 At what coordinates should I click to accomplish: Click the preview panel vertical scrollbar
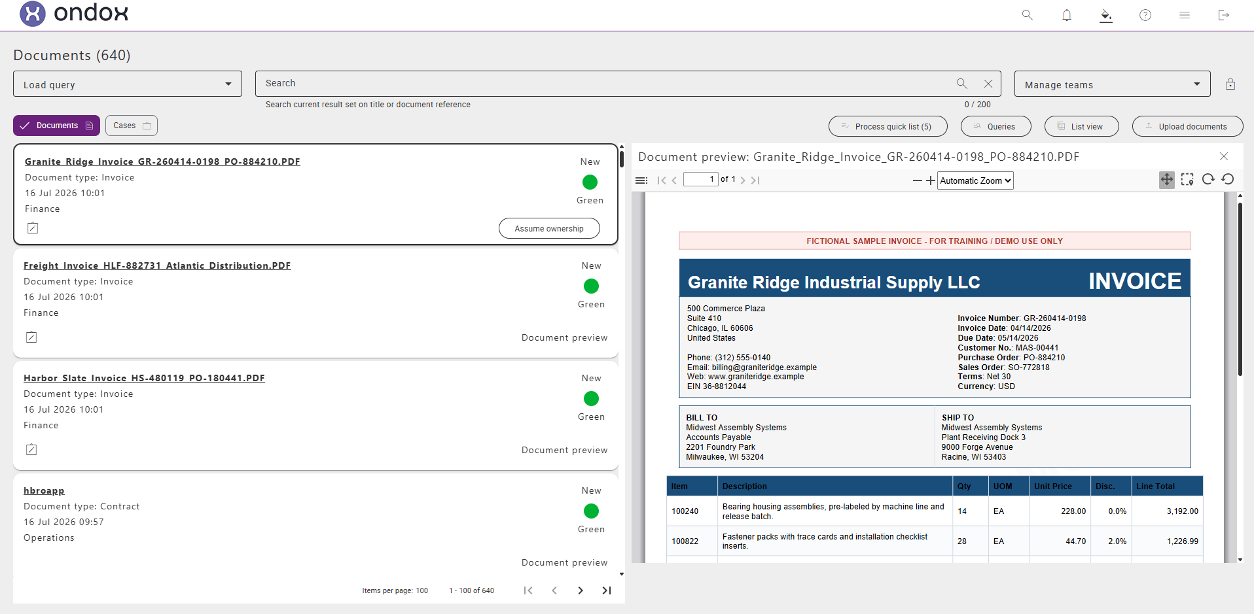tap(1240, 289)
